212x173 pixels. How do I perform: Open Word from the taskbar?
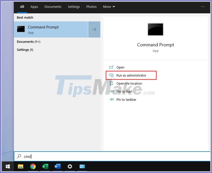57,166
